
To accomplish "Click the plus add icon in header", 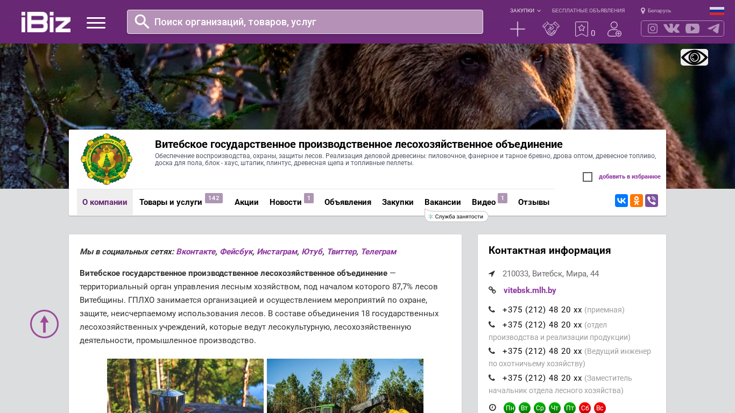I will pyautogui.click(x=518, y=29).
